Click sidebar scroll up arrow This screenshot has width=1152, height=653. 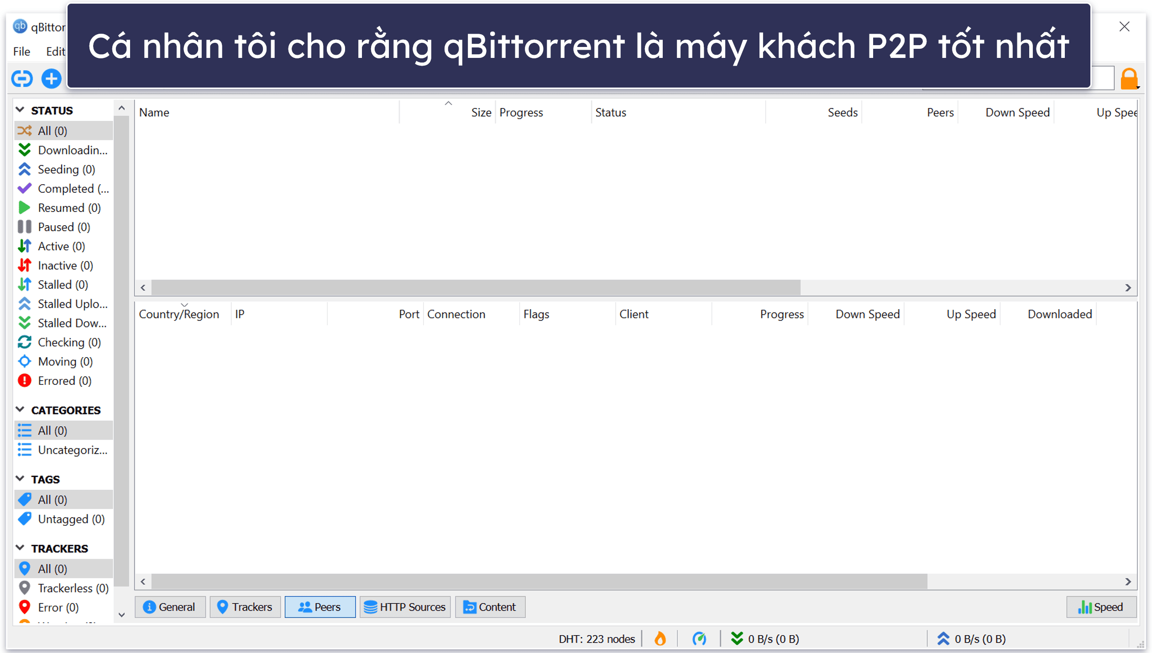click(121, 108)
